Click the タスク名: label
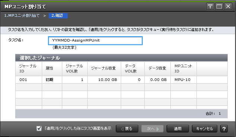236x137 pixels. click(x=16, y=40)
